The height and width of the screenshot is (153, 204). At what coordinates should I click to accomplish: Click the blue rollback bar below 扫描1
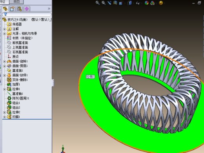pyautogui.click(x=27, y=119)
